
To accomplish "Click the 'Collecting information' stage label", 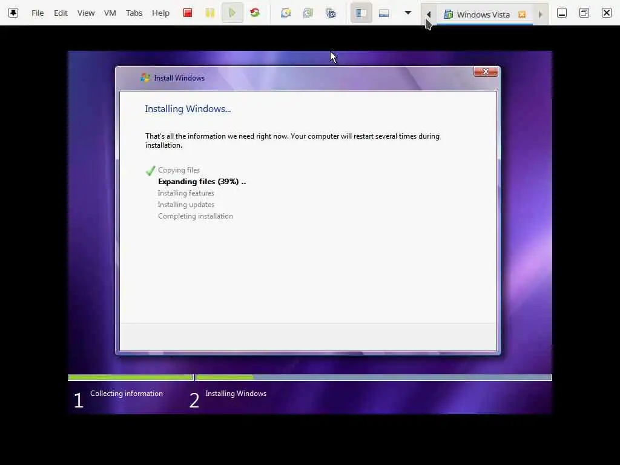I will 127,394.
